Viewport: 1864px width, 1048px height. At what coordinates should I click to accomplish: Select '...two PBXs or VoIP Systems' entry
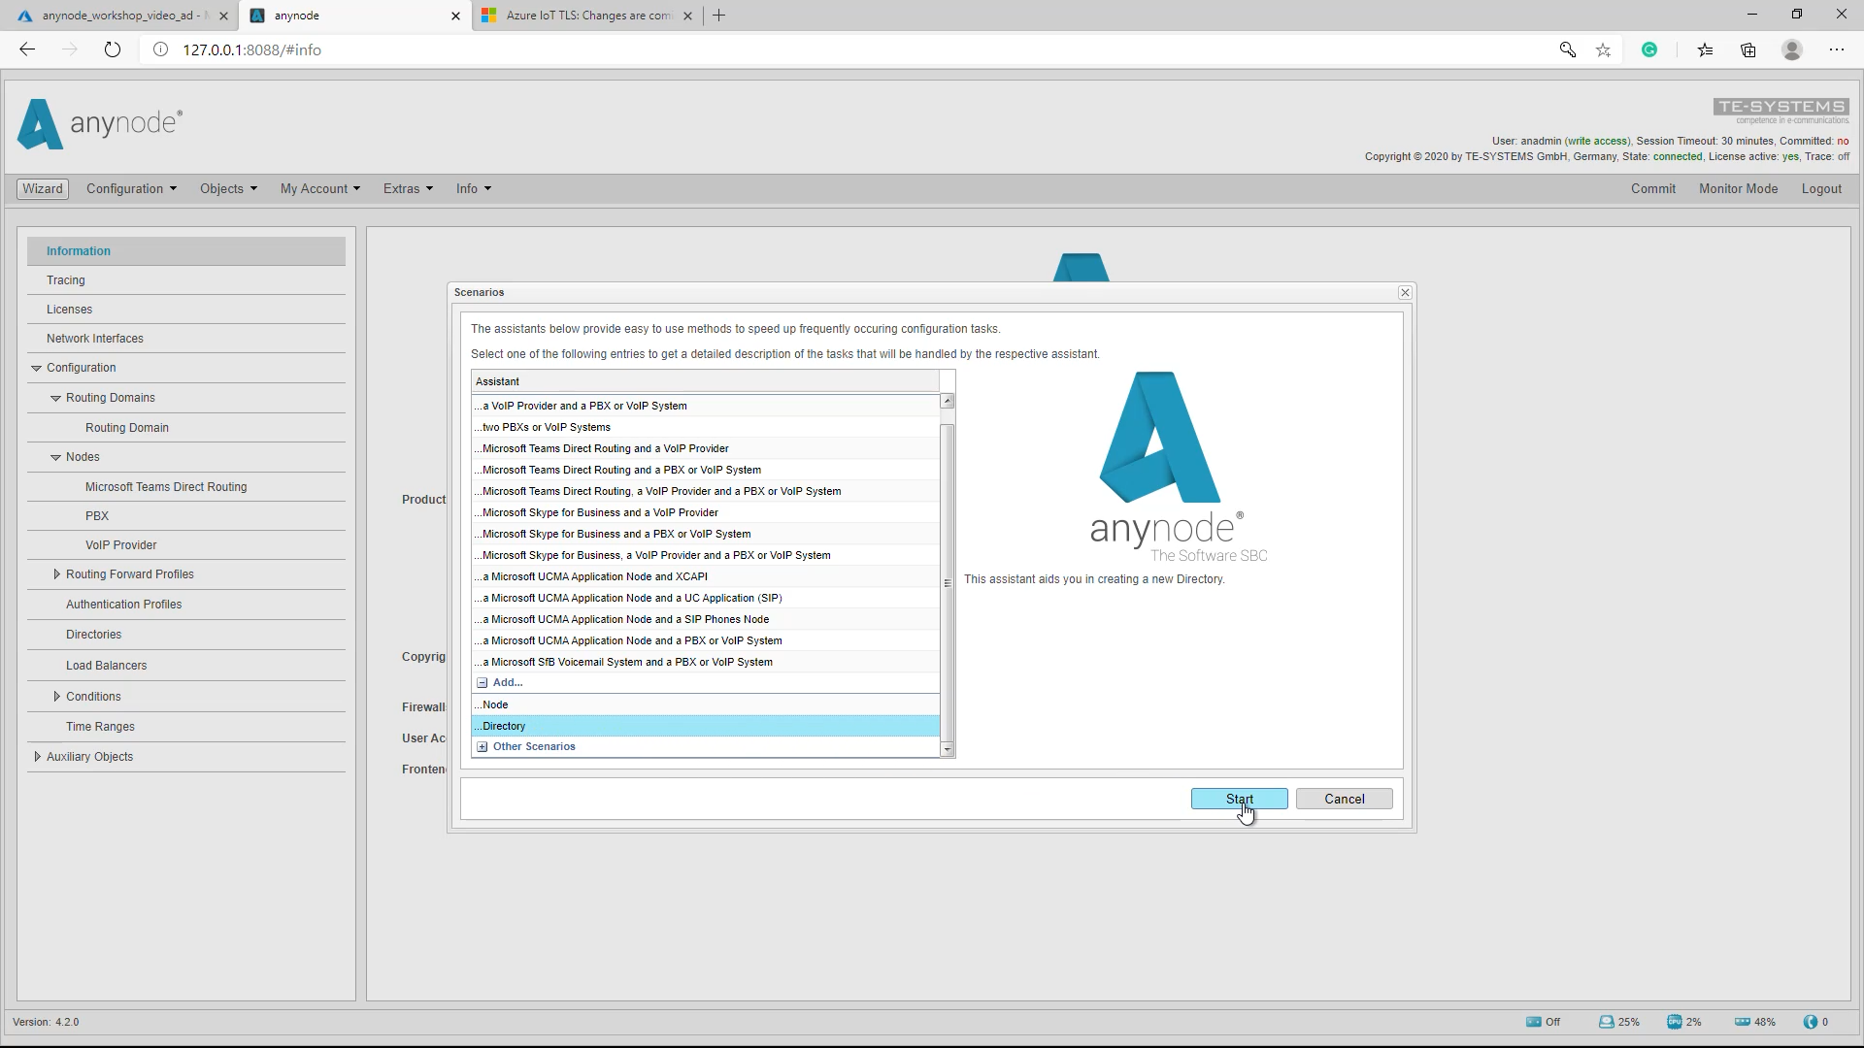tap(706, 427)
